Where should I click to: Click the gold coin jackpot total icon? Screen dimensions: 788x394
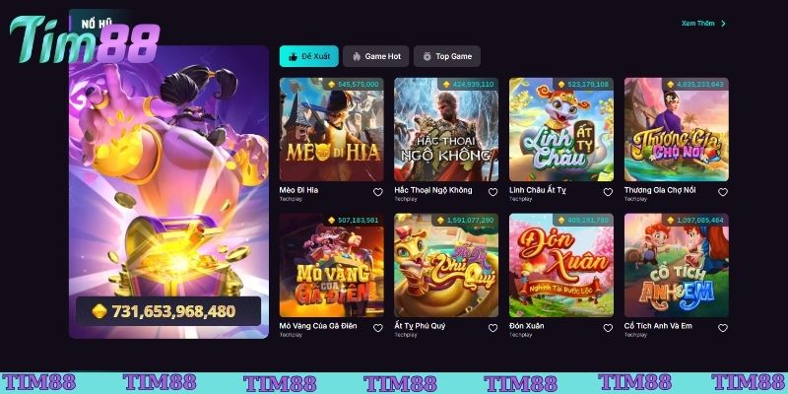(99, 311)
